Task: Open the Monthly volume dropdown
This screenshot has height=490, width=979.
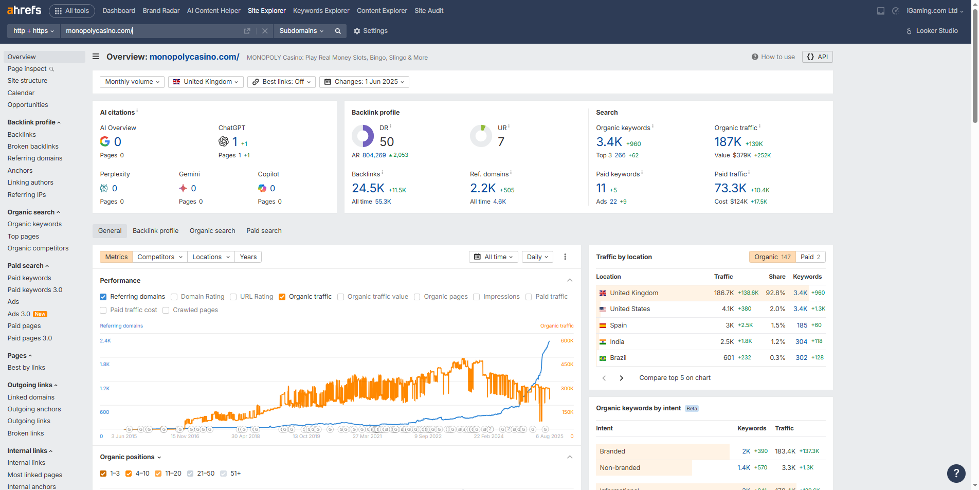Action: [x=132, y=82]
